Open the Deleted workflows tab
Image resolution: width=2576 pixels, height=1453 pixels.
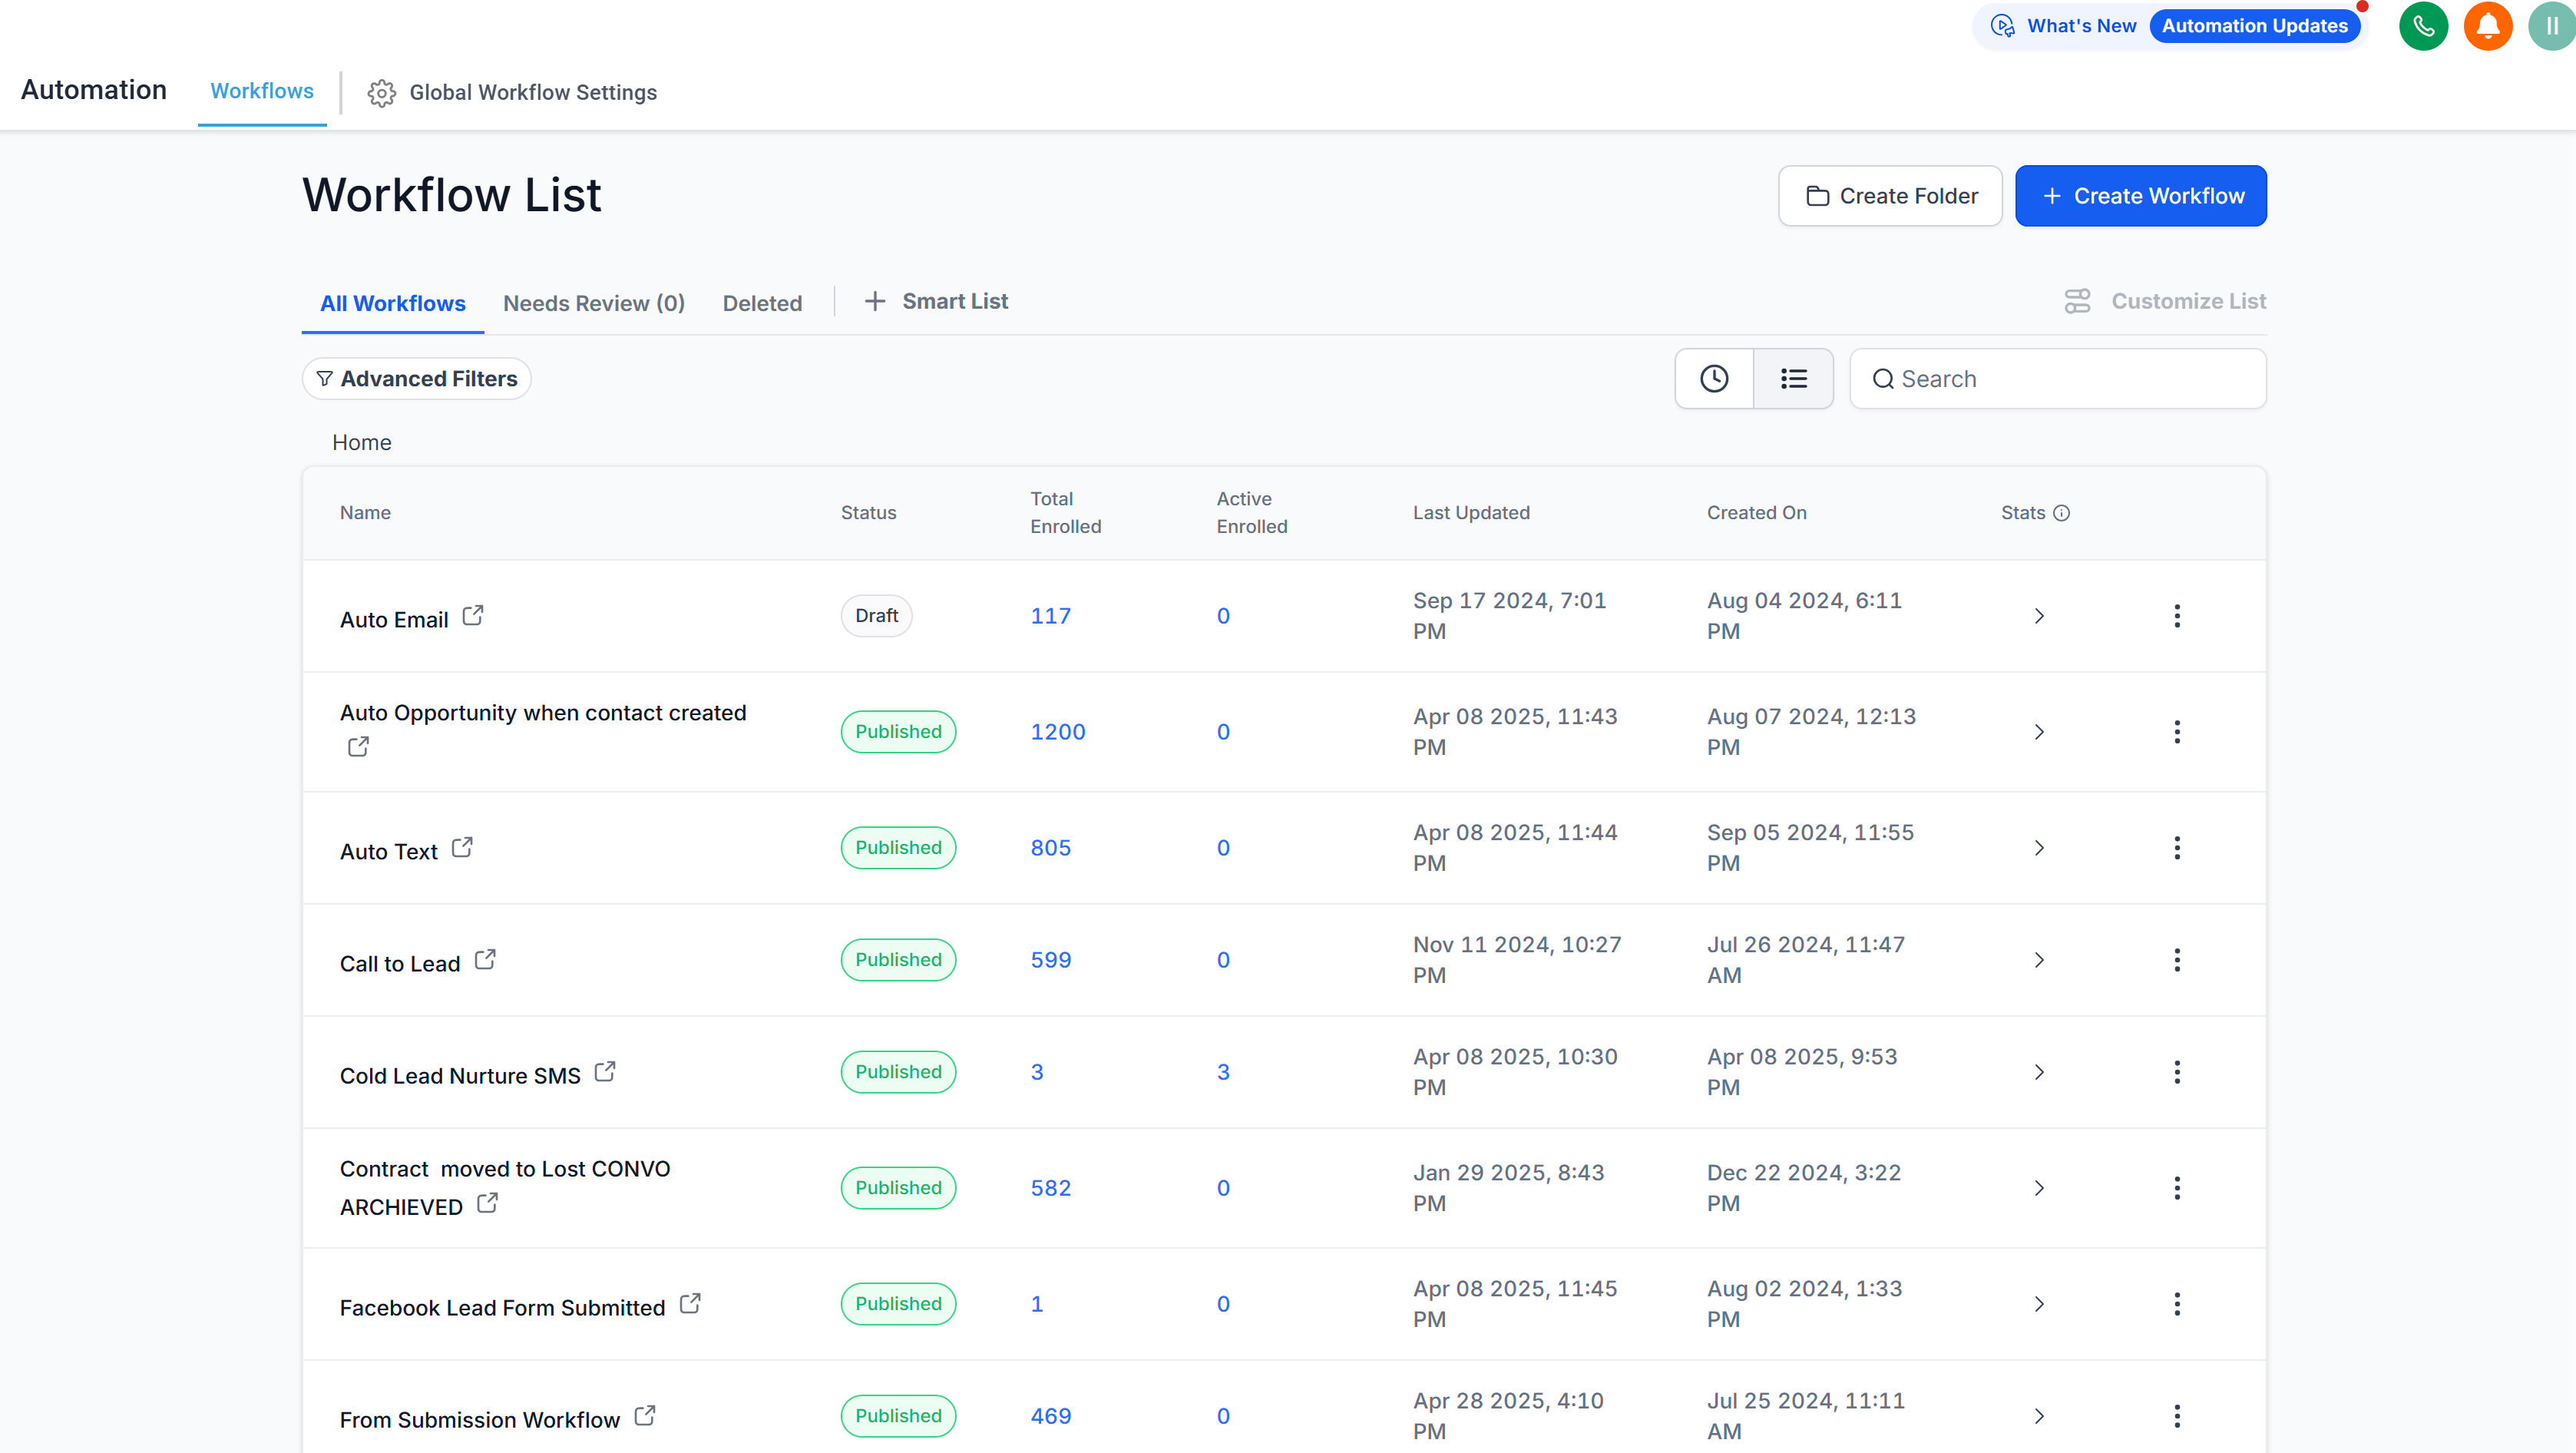(x=762, y=303)
